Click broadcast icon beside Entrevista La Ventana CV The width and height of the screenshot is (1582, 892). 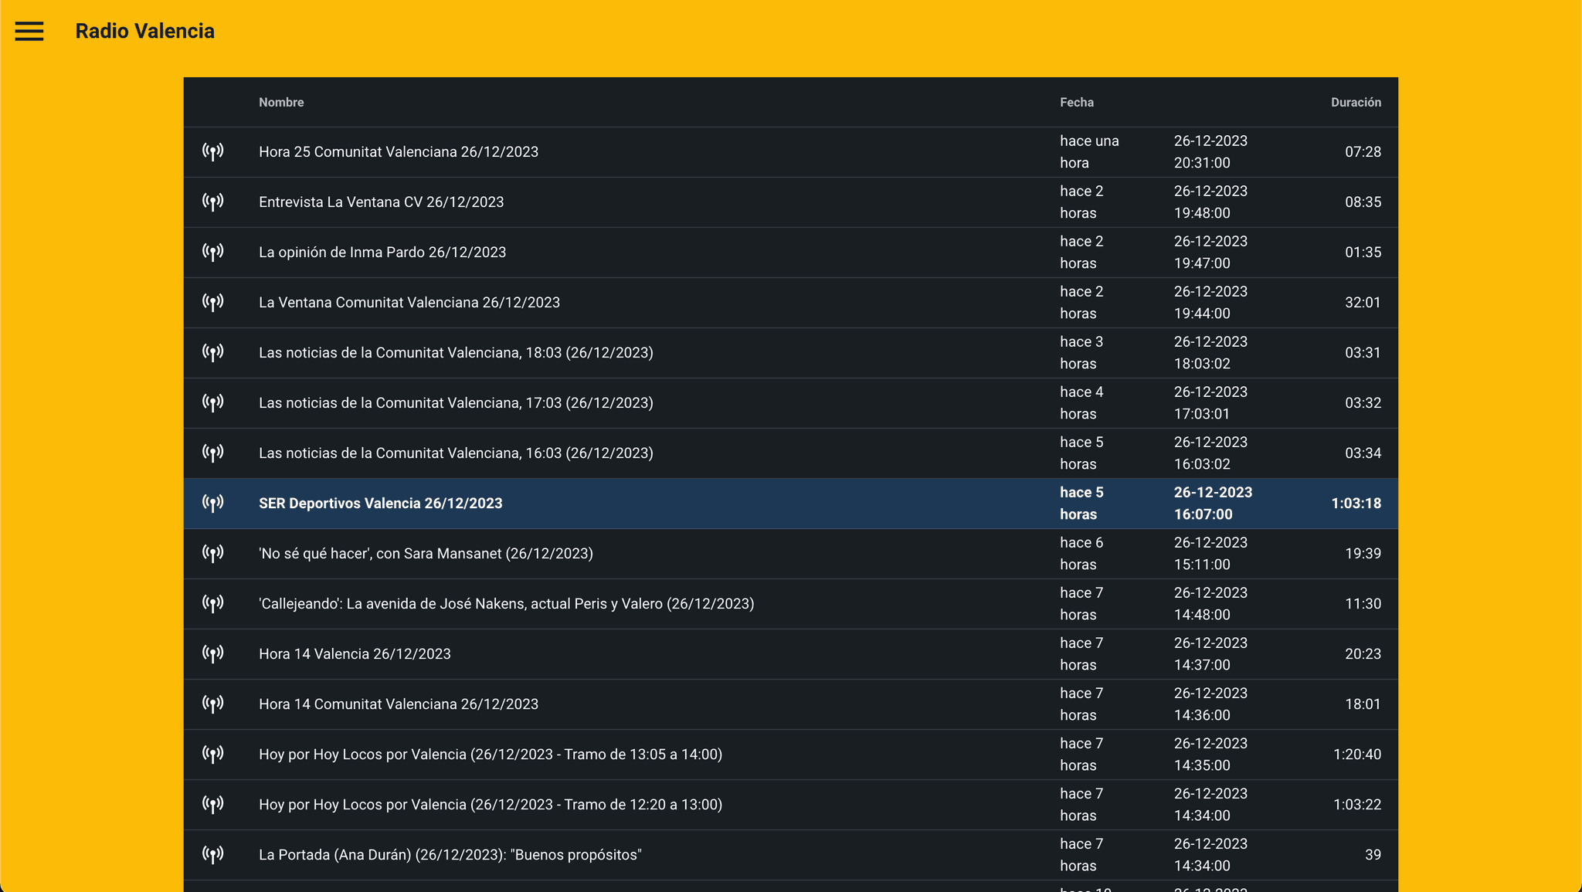point(213,202)
